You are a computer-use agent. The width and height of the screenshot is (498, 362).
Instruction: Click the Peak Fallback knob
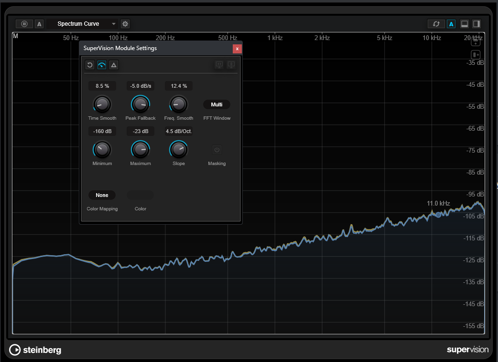[141, 104]
